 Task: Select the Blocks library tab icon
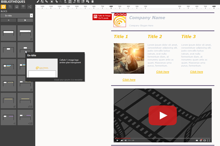point(4,7)
